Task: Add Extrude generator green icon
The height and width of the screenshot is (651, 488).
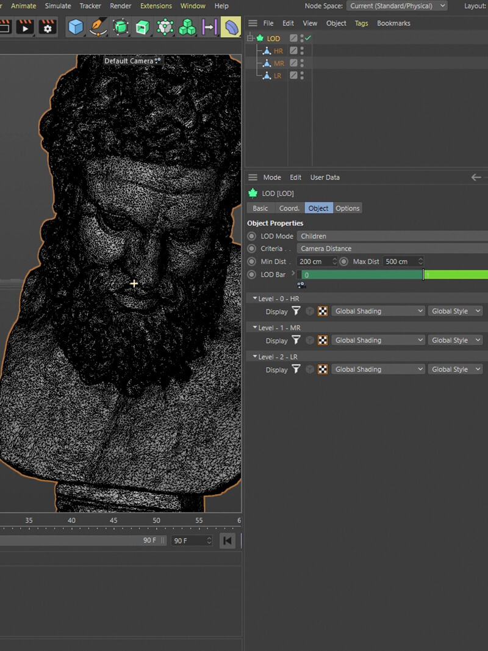Action: pyautogui.click(x=142, y=27)
